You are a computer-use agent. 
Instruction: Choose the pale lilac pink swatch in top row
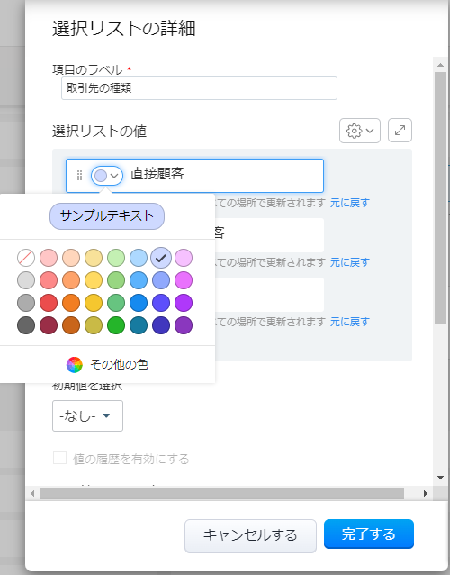pyautogui.click(x=184, y=258)
